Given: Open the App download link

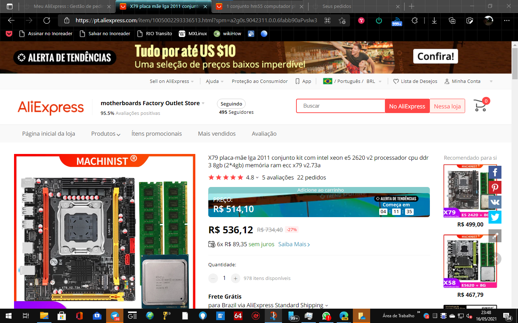Looking at the screenshot, I should 303,81.
